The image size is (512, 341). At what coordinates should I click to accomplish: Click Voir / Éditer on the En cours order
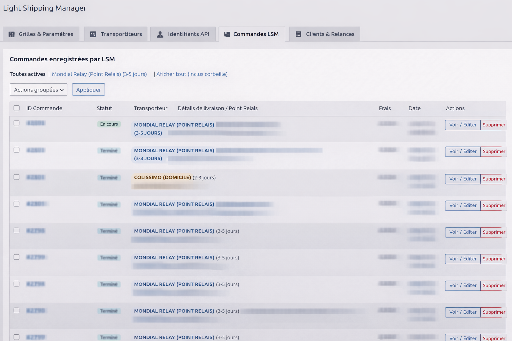click(463, 125)
